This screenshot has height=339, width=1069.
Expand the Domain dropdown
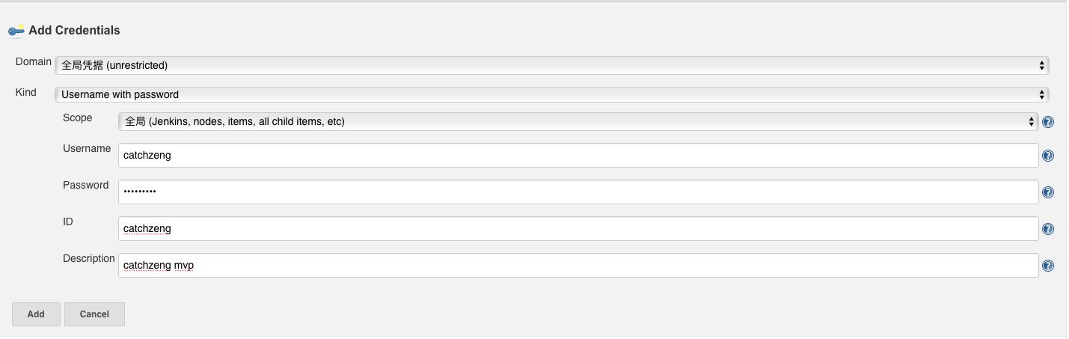[x=552, y=65]
